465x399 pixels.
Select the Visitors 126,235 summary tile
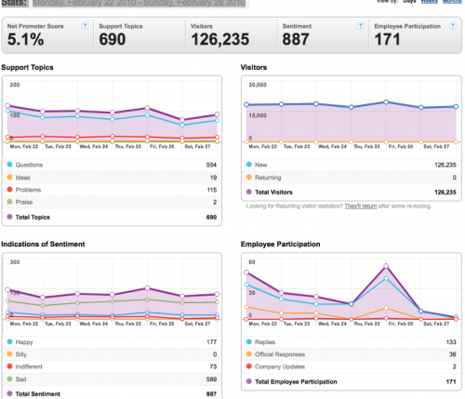(232, 35)
